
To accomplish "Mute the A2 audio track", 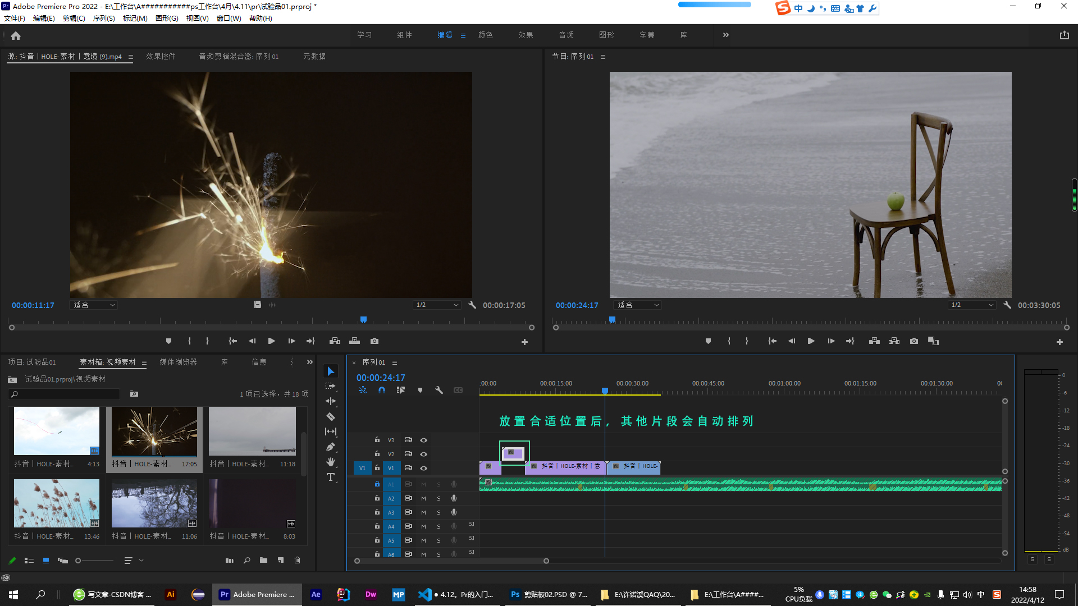I will (423, 498).
